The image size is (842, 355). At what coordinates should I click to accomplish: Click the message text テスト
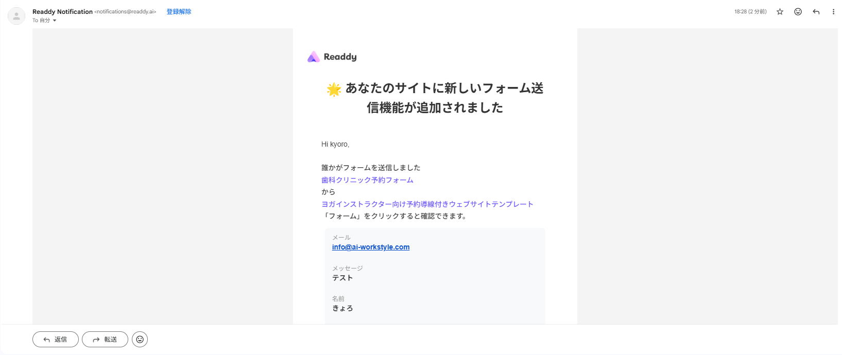point(342,278)
